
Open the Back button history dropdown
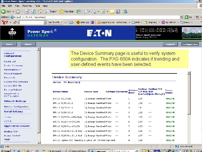coord(13,12)
